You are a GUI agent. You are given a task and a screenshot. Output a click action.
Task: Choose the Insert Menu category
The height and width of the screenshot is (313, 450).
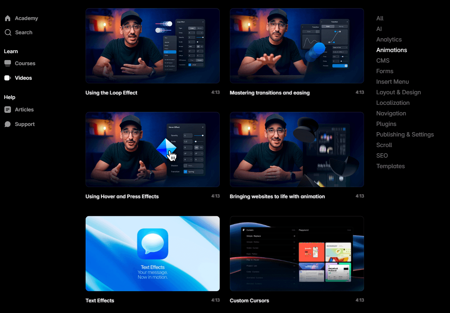[393, 82]
